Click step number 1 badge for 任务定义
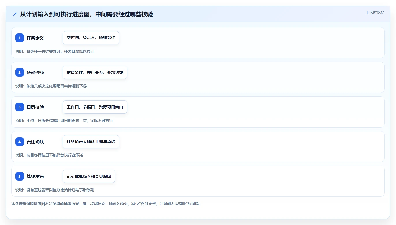Viewport: 396px width, 225px height. [20, 38]
